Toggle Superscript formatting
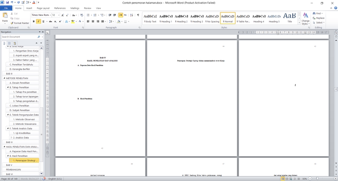This screenshot has width=338, height=181. [x=60, y=21]
